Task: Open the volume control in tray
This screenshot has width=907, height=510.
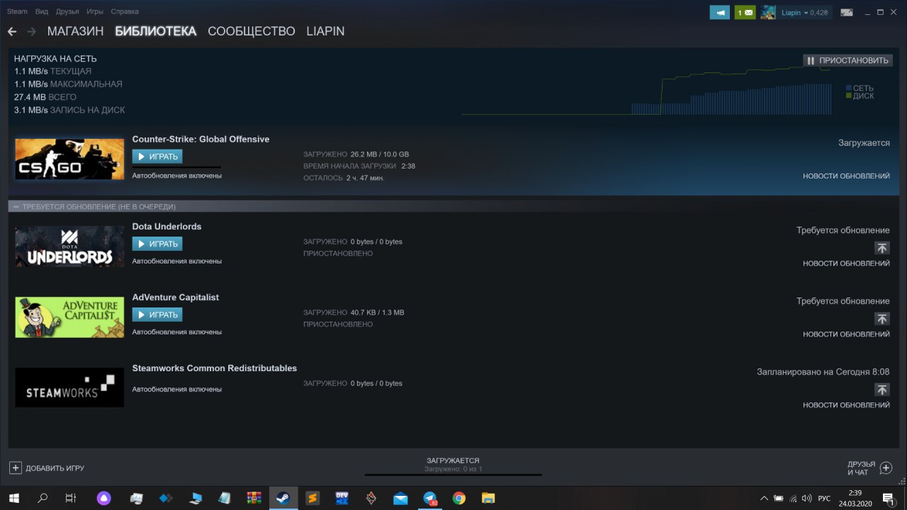Action: click(807, 499)
